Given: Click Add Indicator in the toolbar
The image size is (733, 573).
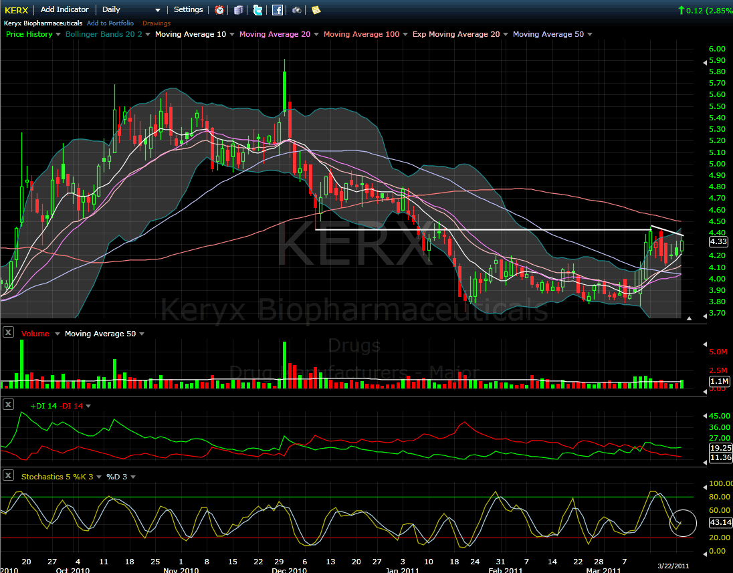Looking at the screenshot, I should coord(64,9).
